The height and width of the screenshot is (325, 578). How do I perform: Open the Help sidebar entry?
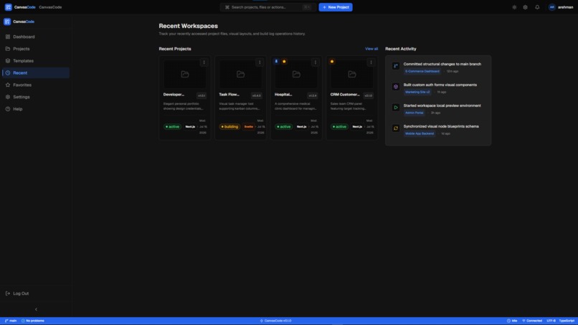36,109
